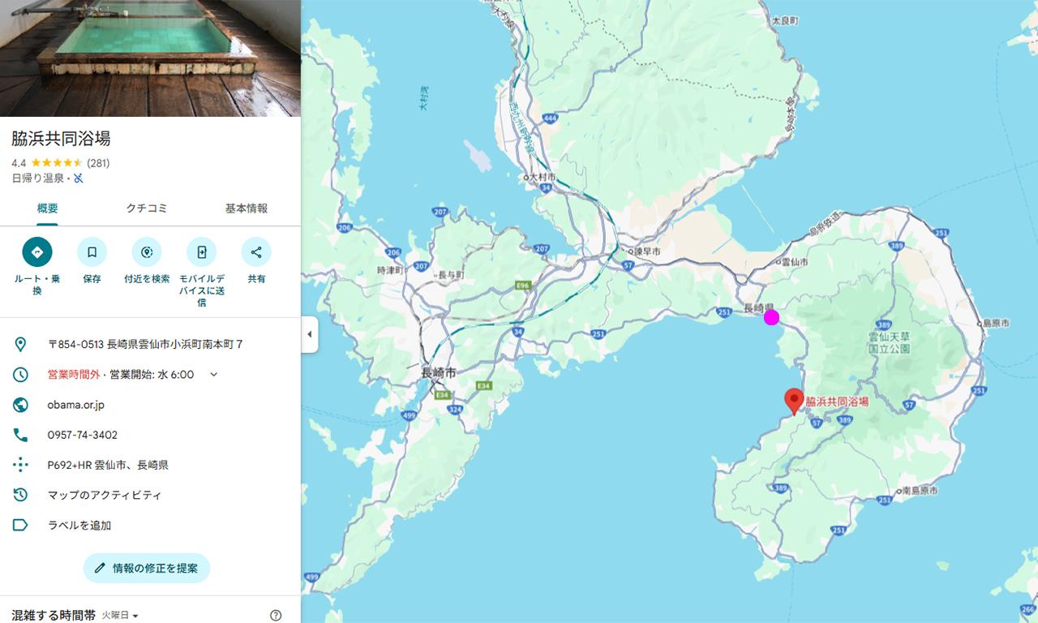Switch to the クチコミ tab
This screenshot has width=1038, height=623.
pos(147,208)
